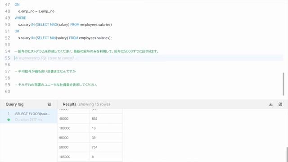Click the Results header label
288x162 pixels.
(69, 104)
